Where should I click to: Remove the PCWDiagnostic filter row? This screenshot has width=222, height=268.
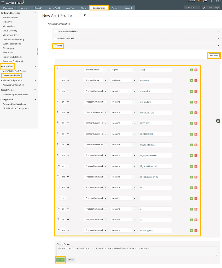[196, 231]
